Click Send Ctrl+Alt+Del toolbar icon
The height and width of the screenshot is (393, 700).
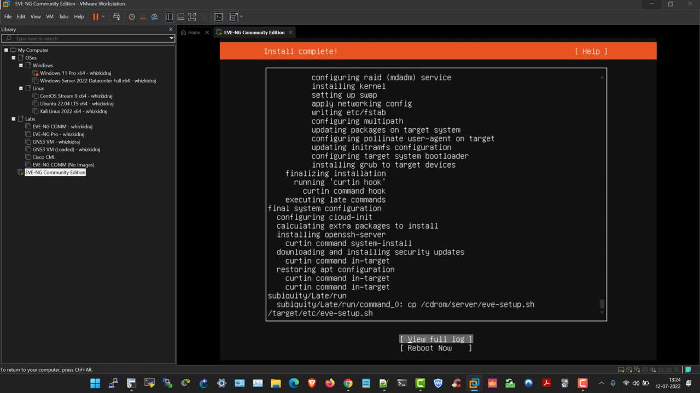[116, 17]
